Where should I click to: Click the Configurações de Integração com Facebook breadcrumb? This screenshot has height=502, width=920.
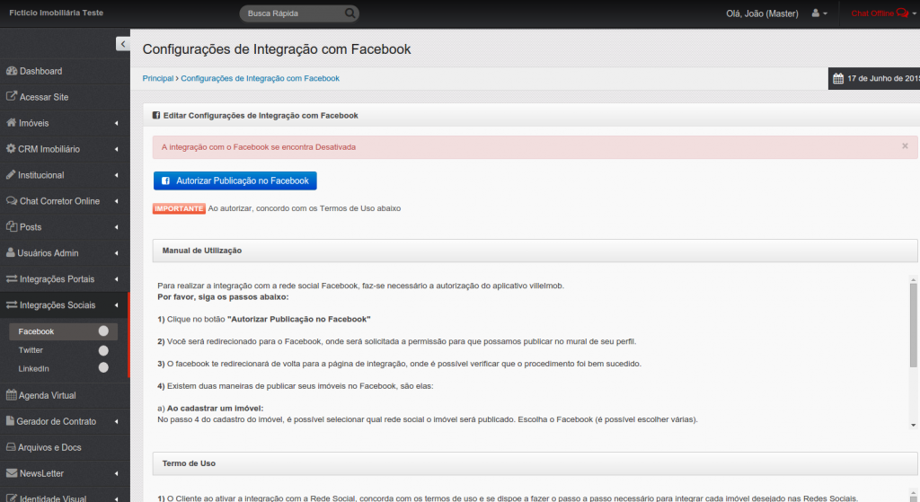pyautogui.click(x=260, y=78)
